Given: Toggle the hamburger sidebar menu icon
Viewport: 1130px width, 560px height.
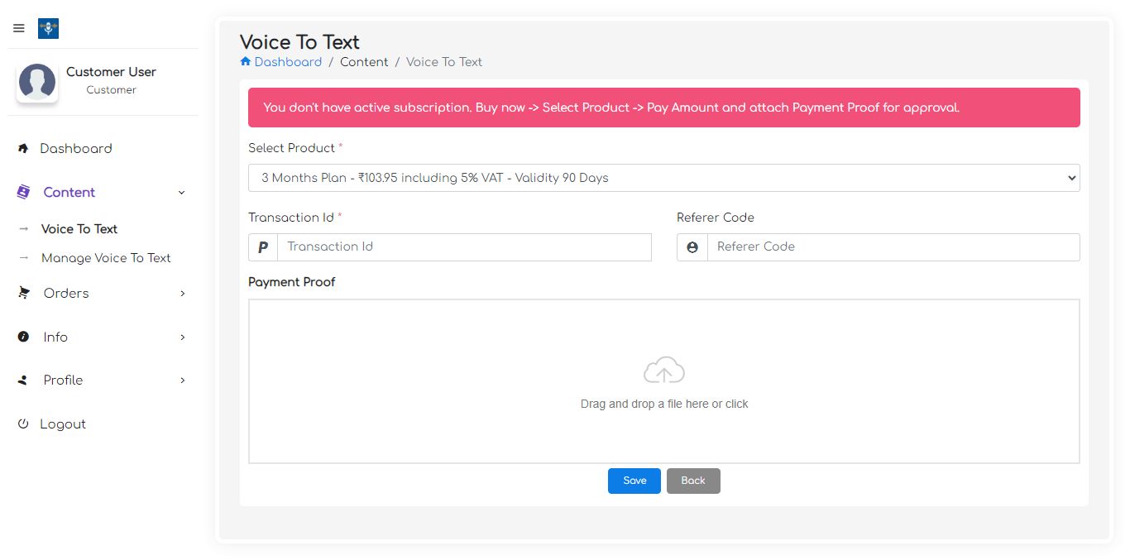Looking at the screenshot, I should (19, 29).
